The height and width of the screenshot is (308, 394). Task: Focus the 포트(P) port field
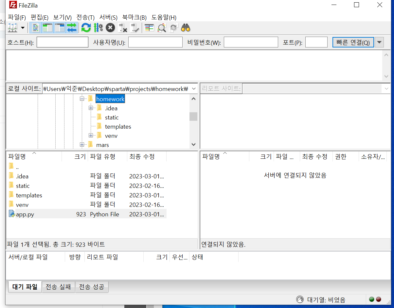tap(316, 42)
